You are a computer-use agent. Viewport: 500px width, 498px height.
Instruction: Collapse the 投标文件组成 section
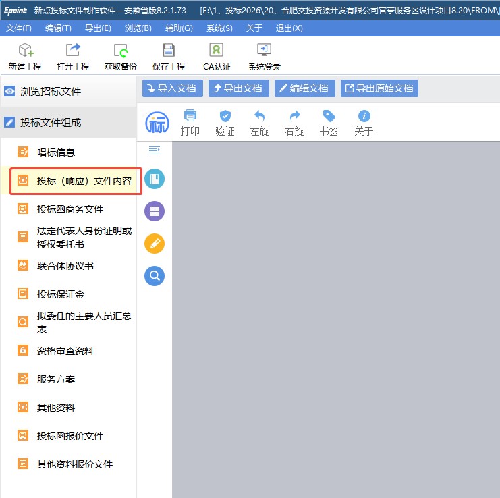[69, 122]
